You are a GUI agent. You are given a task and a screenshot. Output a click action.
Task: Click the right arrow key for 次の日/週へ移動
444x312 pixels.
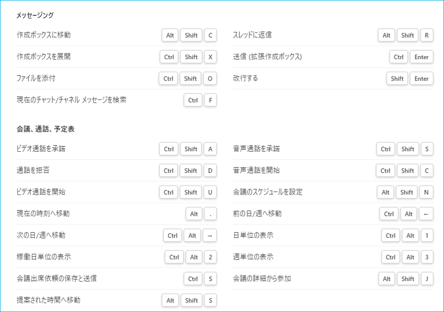[210, 235]
